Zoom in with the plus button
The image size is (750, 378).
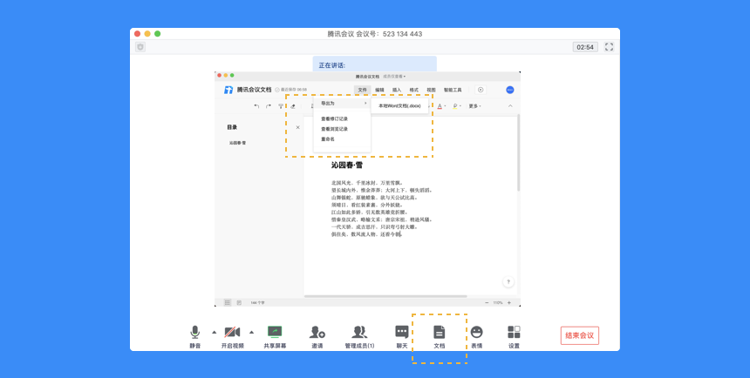[x=509, y=303]
